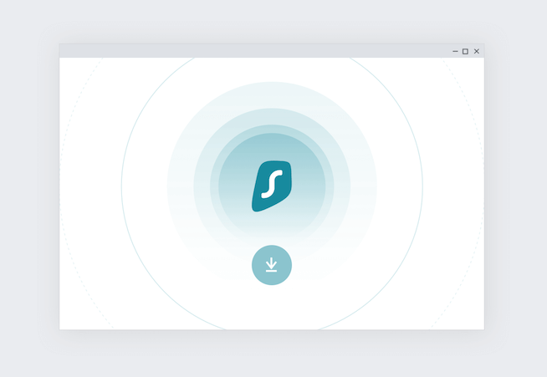Minimize the window
The width and height of the screenshot is (547, 377).
[455, 51]
